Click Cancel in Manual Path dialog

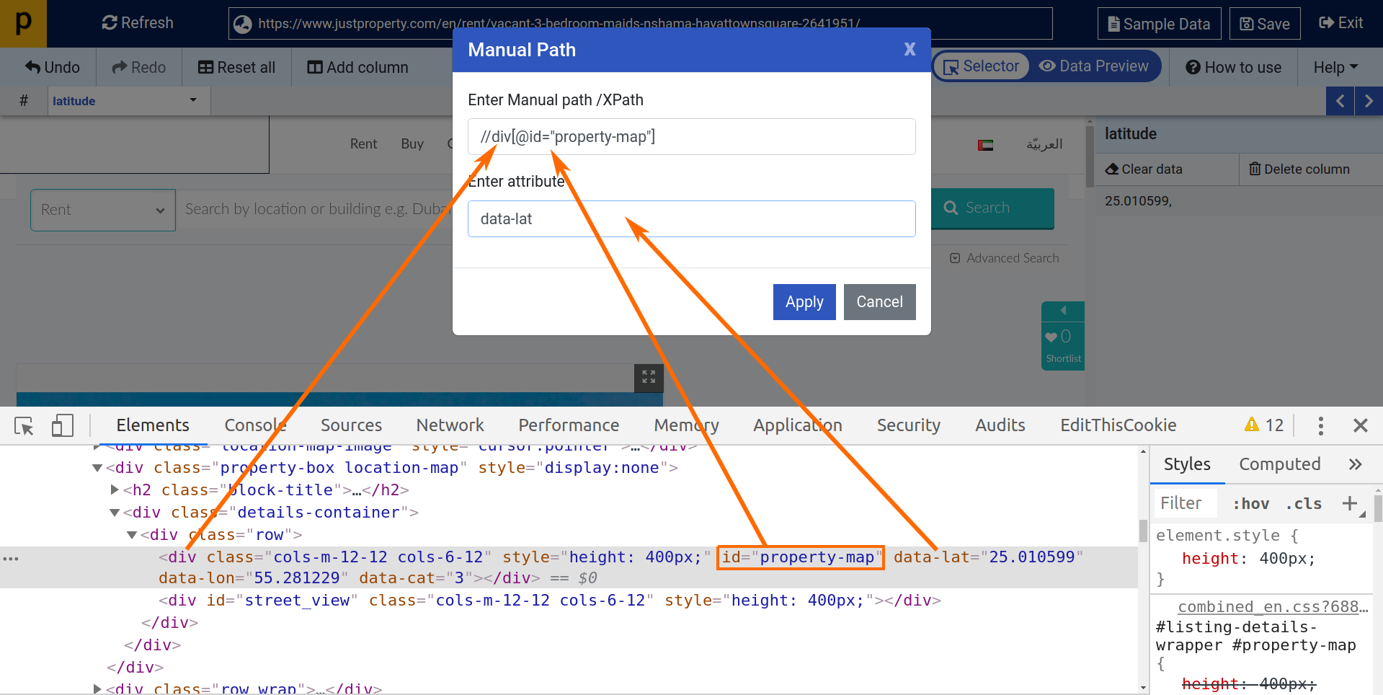click(879, 302)
